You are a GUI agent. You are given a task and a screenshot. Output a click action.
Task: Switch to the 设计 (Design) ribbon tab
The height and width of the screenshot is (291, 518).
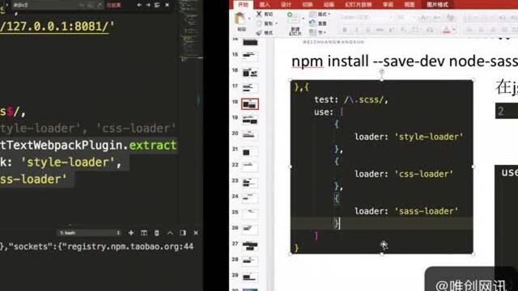point(286,4)
